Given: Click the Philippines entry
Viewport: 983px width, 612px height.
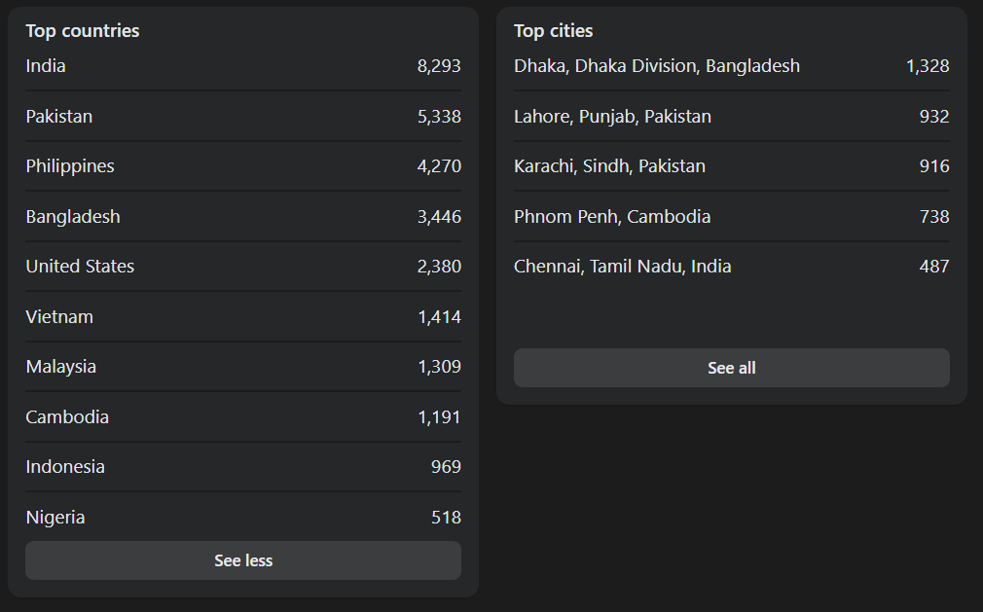Looking at the screenshot, I should pos(243,166).
